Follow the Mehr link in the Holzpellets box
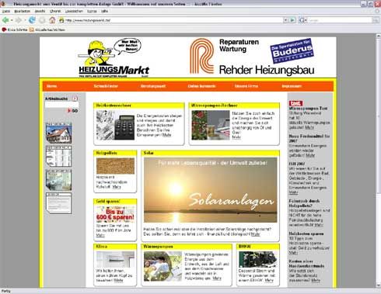The height and width of the screenshot is (294, 381). click(x=117, y=187)
